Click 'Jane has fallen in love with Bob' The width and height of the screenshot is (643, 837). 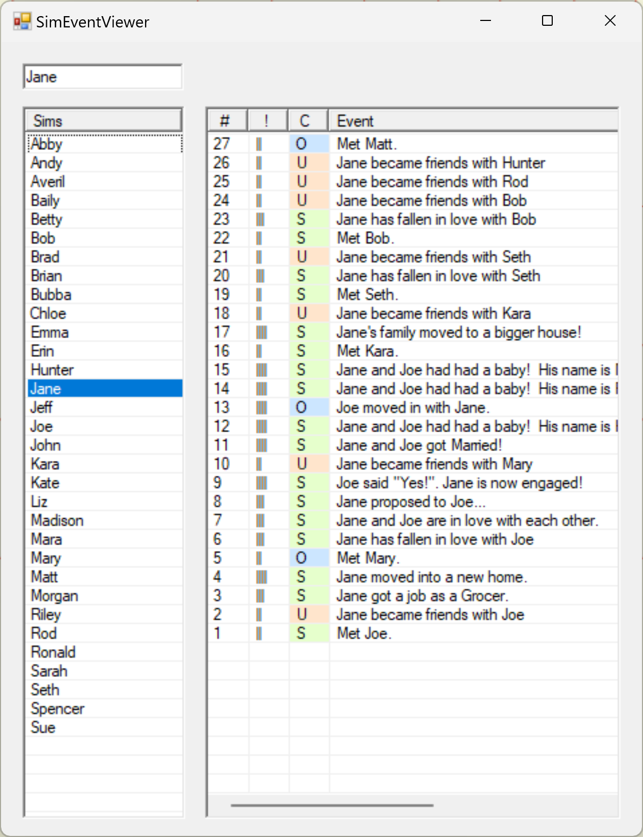pyautogui.click(x=413, y=219)
